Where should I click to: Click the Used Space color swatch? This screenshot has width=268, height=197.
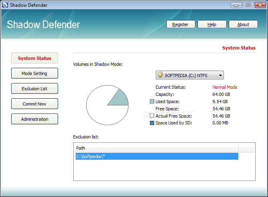[152, 102]
